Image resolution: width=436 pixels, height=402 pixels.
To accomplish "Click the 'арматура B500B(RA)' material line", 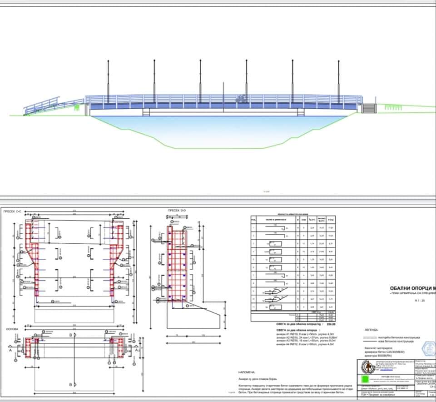I will click(378, 356).
